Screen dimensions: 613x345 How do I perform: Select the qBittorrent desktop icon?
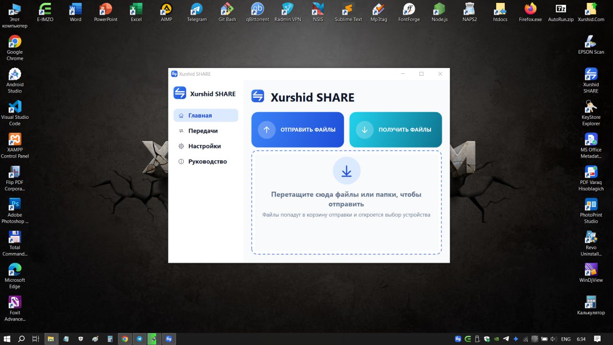click(x=258, y=12)
